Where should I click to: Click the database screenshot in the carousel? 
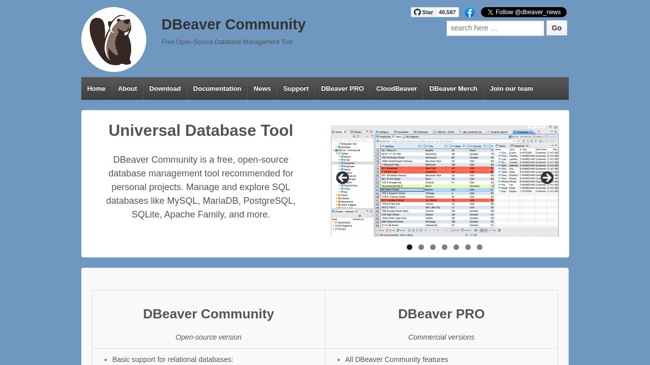pos(444,180)
